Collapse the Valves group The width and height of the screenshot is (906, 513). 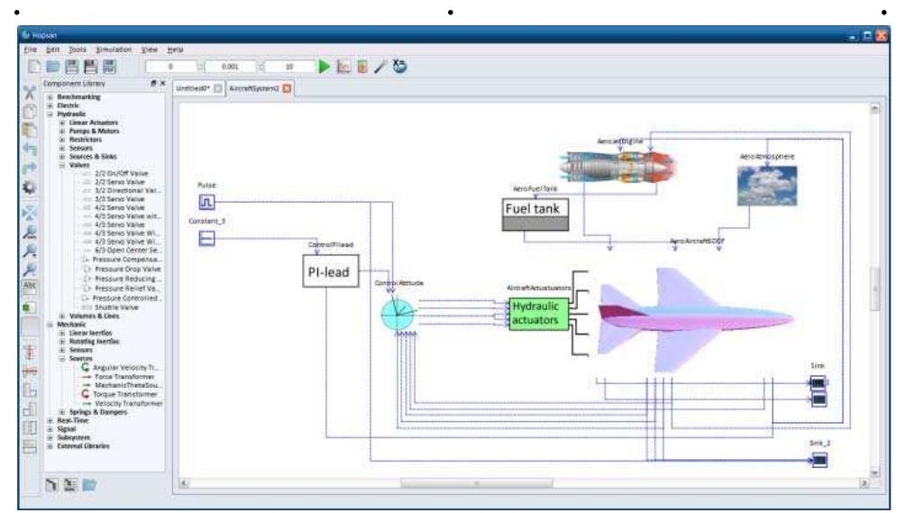[62, 165]
